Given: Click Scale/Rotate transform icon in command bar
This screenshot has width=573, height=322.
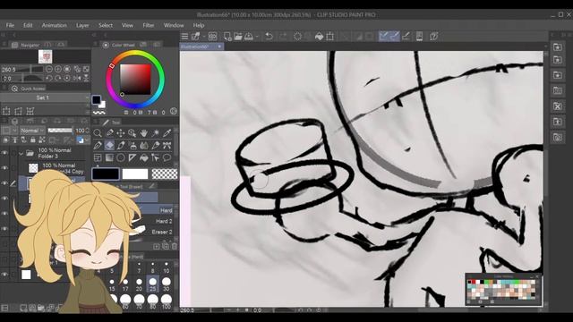Looking at the screenshot, I should pyautogui.click(x=330, y=36).
